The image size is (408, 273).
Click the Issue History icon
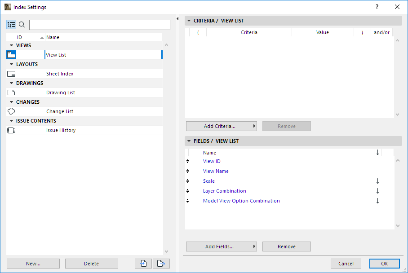11,130
